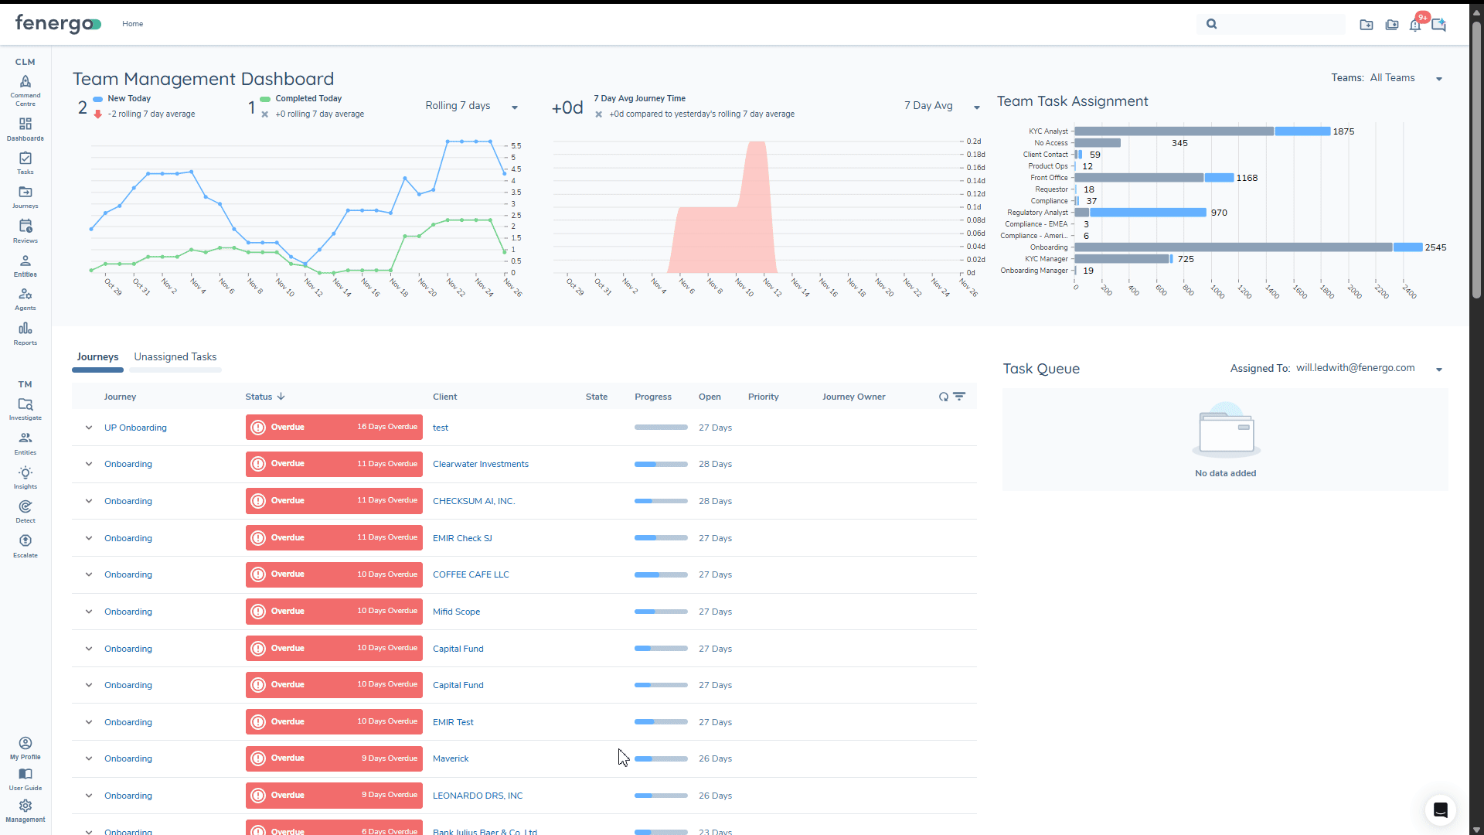Viewport: 1484px width, 835px height.
Task: Expand the UP Onboarding journey row
Action: (89, 428)
